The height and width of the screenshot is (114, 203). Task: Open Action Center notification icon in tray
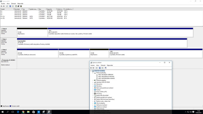tap(193, 112)
